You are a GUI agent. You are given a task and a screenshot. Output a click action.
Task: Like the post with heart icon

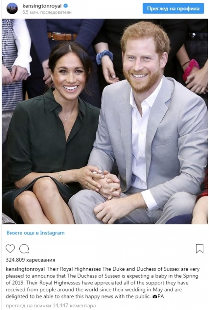(10, 249)
